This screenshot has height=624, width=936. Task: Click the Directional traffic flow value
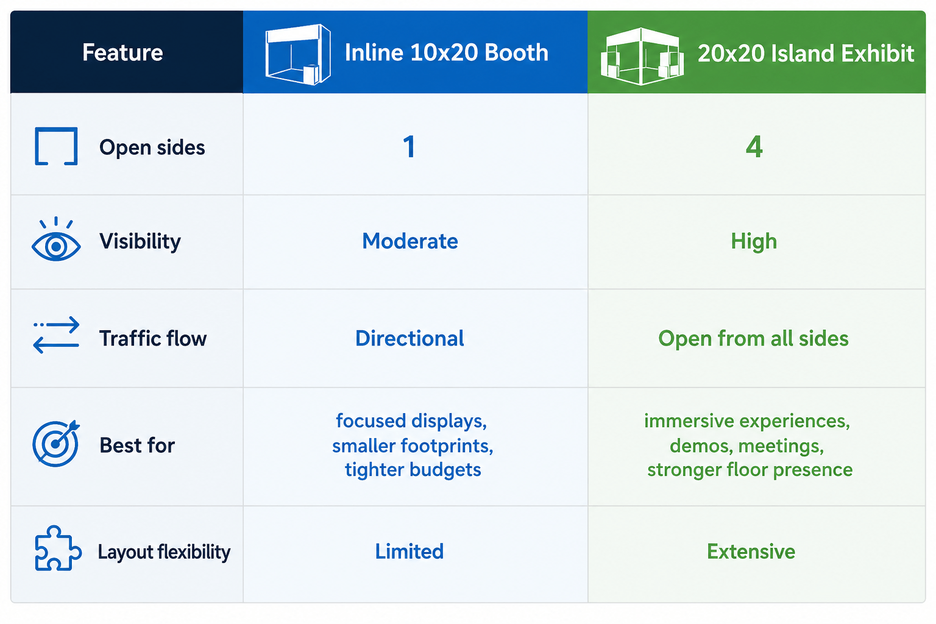(409, 338)
